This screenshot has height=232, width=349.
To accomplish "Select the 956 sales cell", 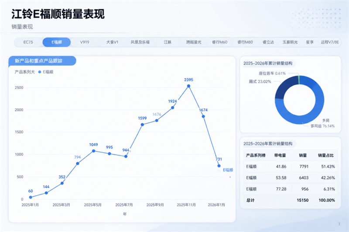I will coord(305,189).
